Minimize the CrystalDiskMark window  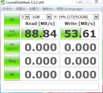point(80,2)
